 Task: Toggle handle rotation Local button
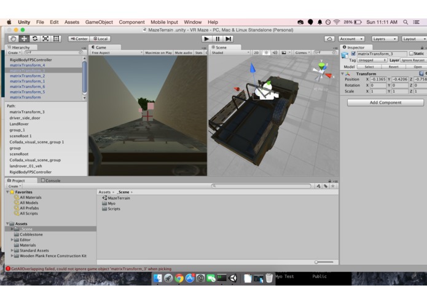(100, 39)
